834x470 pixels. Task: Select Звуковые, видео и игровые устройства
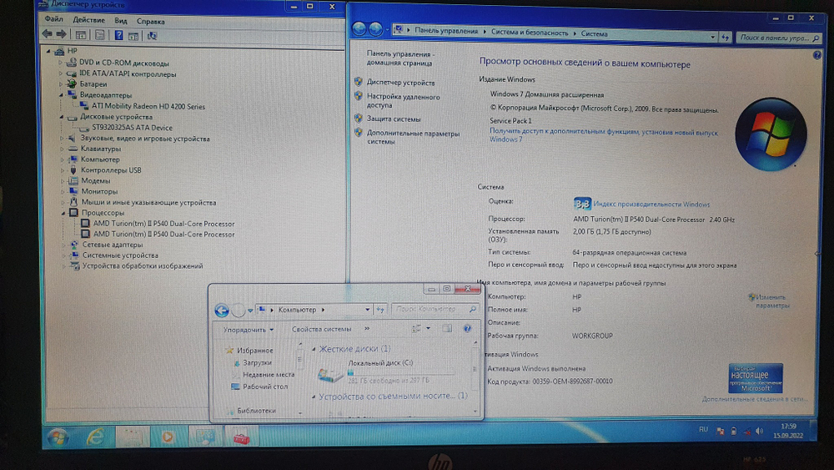coord(144,139)
